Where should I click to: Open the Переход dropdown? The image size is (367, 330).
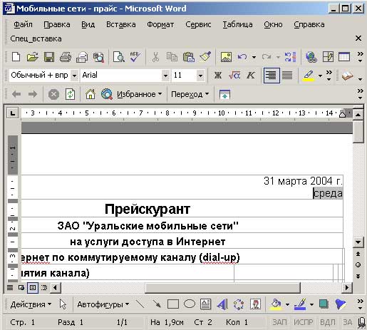[x=190, y=94]
